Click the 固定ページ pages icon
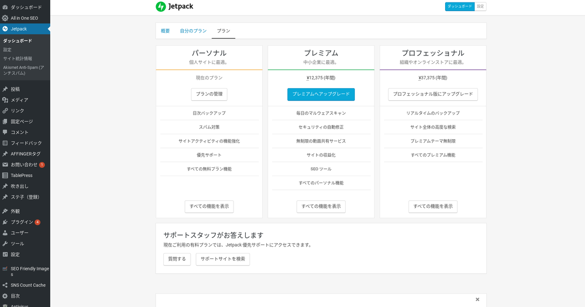The height and width of the screenshot is (307, 585). [x=5, y=122]
